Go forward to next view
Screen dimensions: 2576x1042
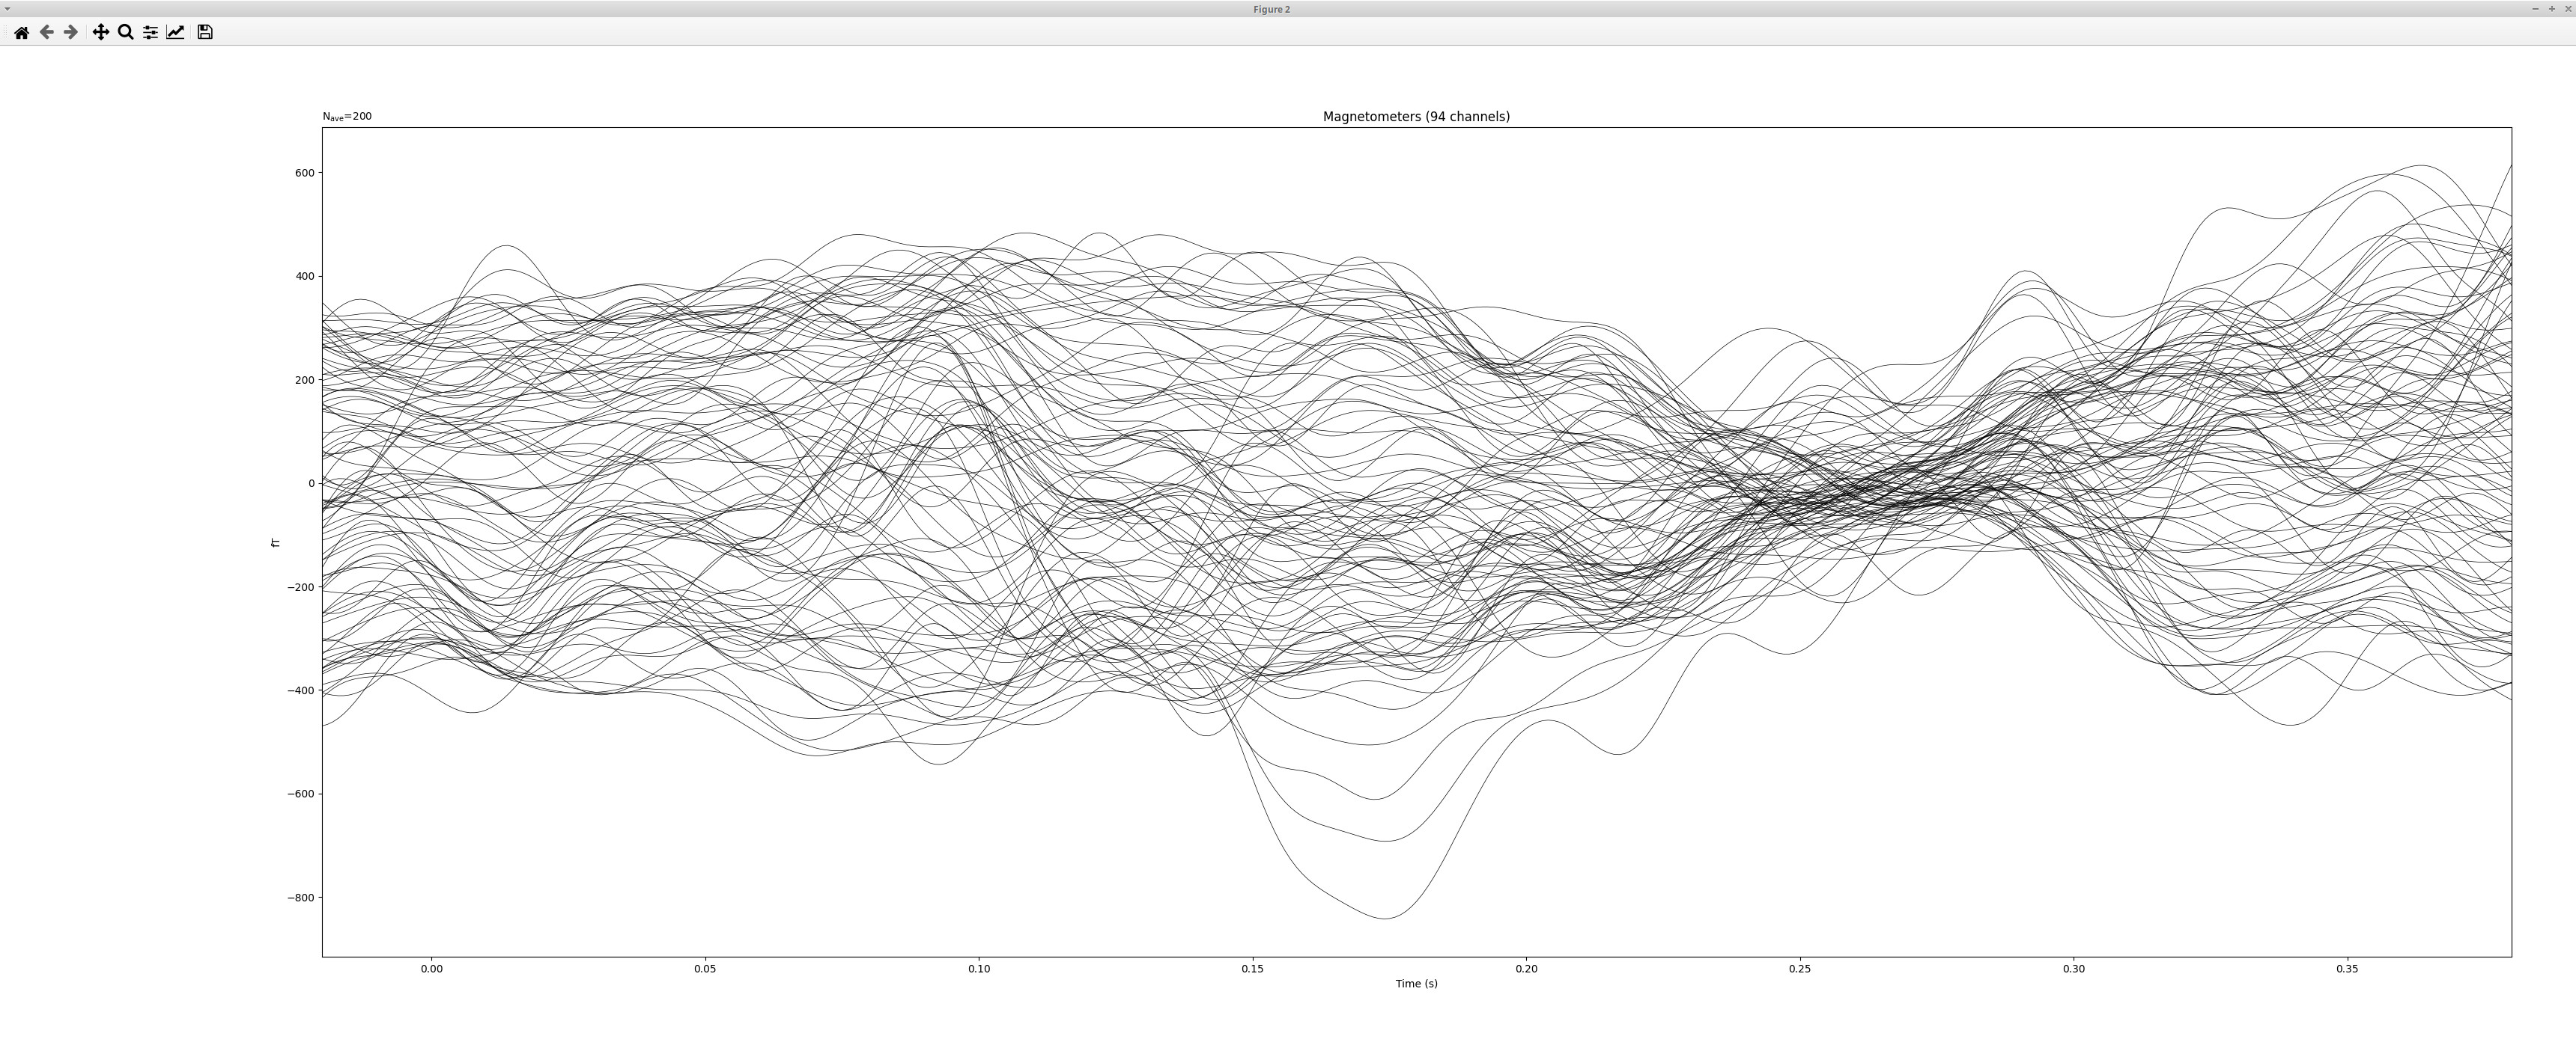tap(70, 32)
